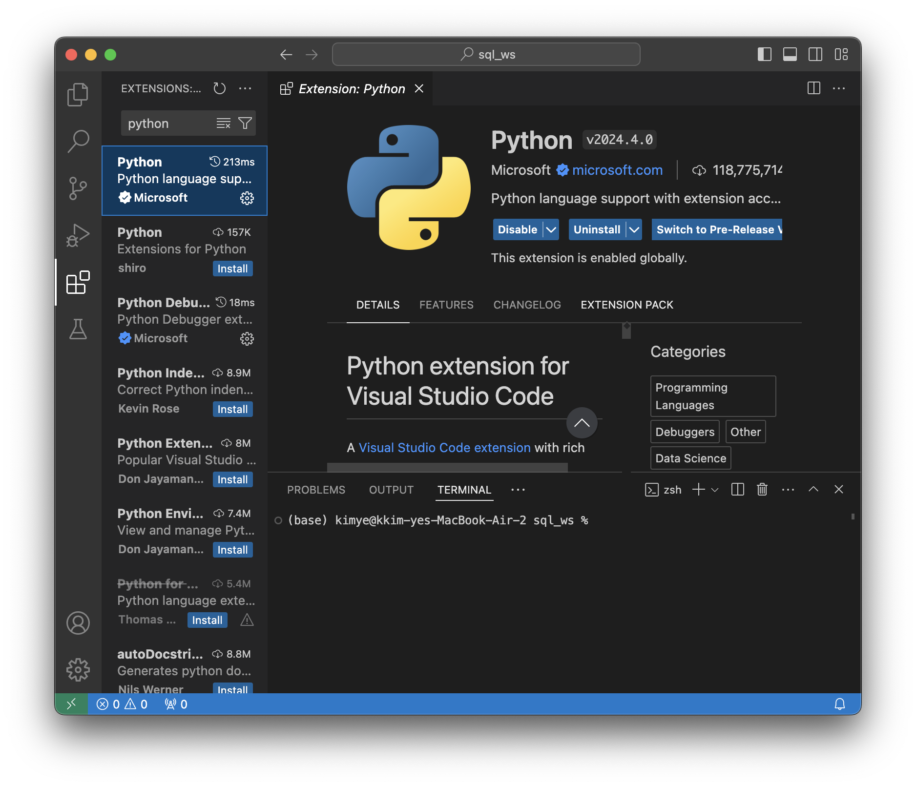Open editor more actions menu

(x=839, y=88)
